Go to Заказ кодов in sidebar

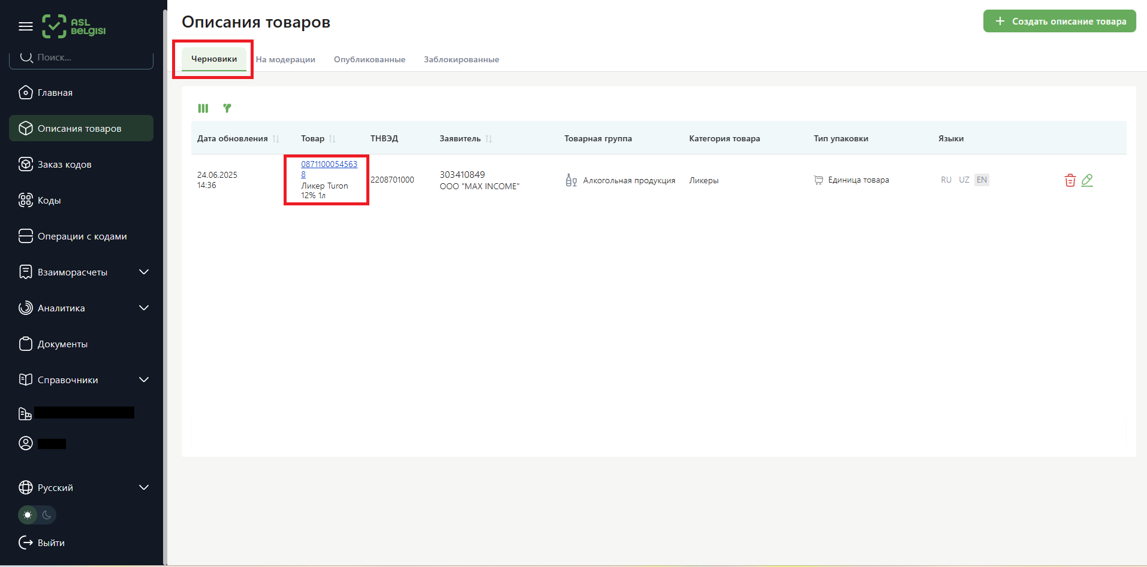point(65,164)
